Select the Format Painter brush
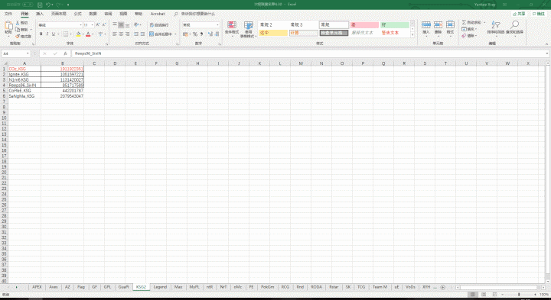 [17, 36]
